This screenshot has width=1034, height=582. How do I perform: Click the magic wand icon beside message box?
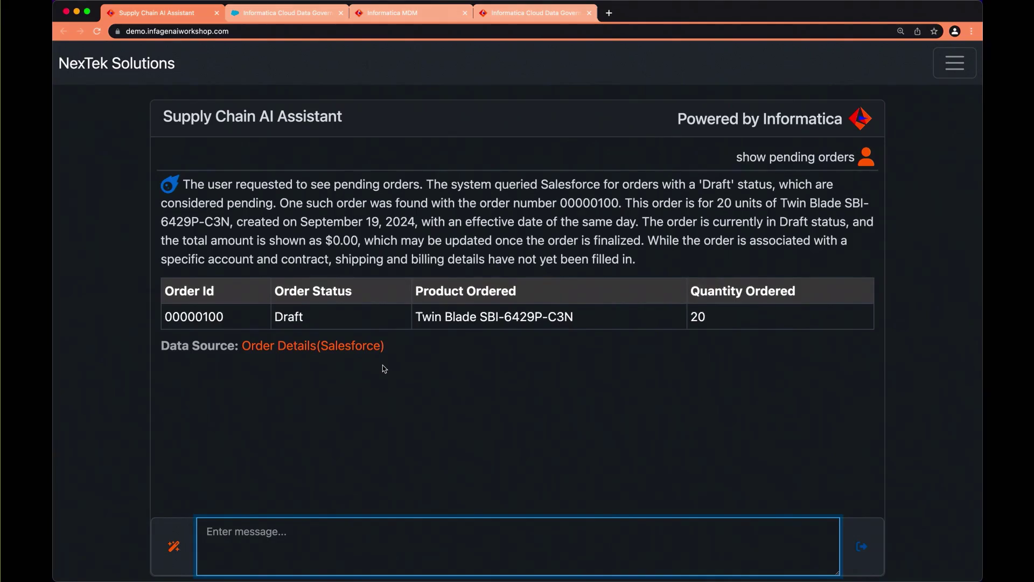tap(173, 546)
